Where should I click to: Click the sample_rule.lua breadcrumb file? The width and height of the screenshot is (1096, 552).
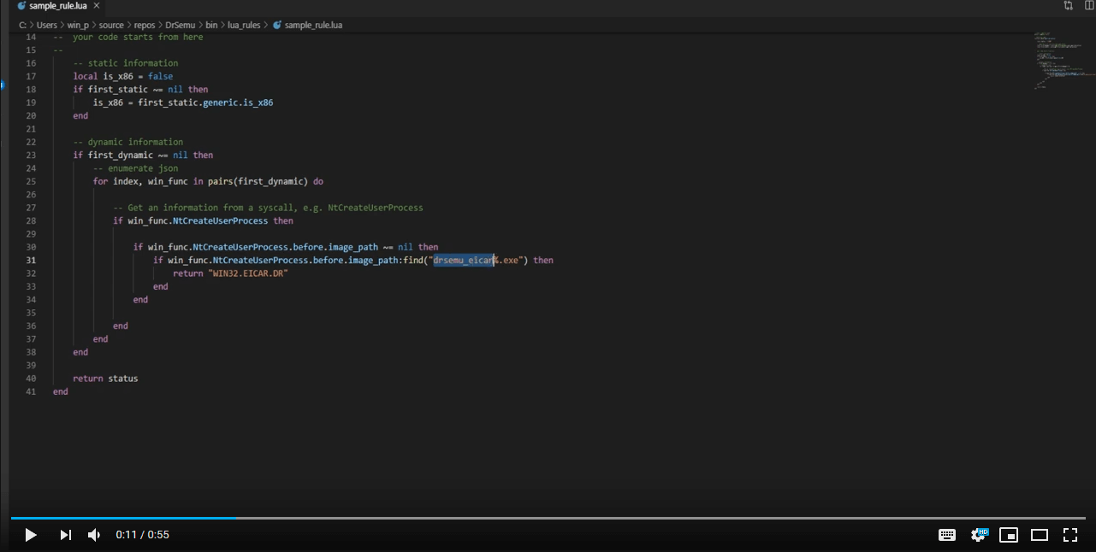click(x=313, y=25)
